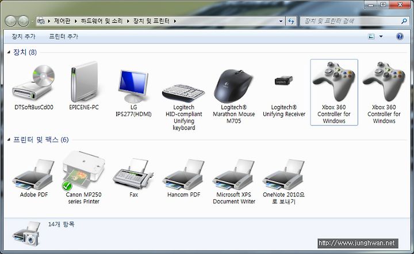Select the Logitech Unifying Receiver device
Viewport: 414px width, 254px height.
(x=284, y=81)
